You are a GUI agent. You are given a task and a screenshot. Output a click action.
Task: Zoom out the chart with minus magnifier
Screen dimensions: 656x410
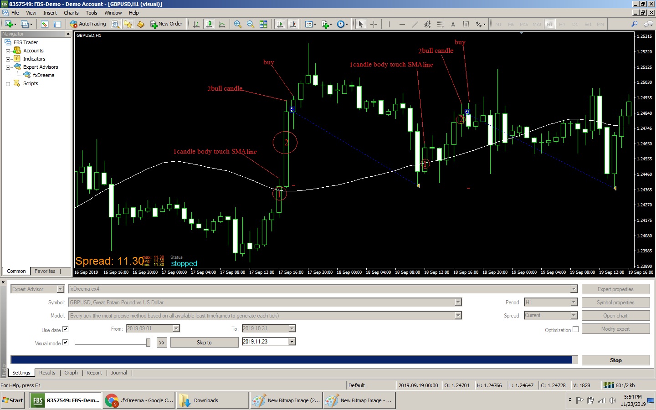coord(251,24)
